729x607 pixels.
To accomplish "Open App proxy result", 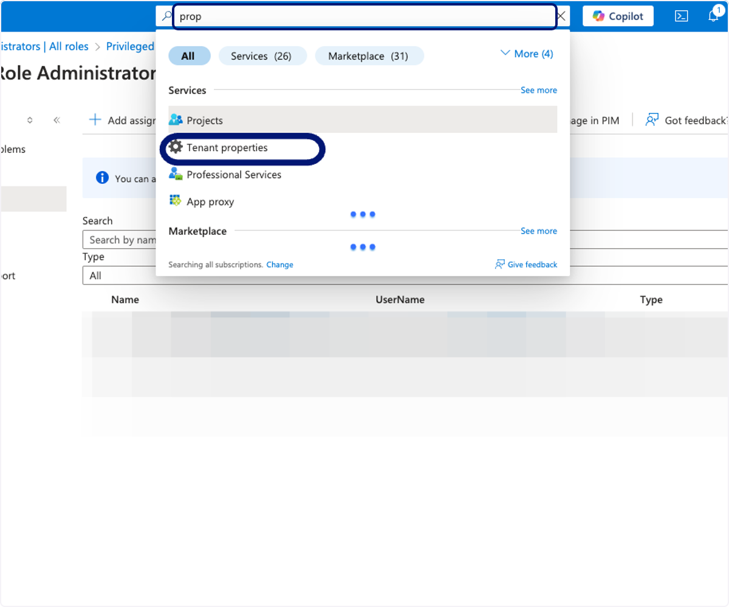I will (x=363, y=202).
